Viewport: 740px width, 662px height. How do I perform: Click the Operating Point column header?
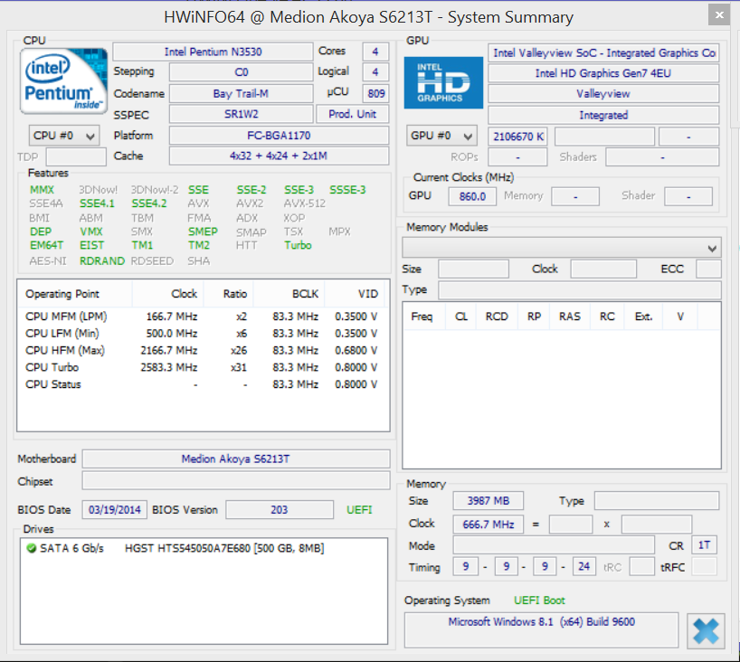click(62, 294)
